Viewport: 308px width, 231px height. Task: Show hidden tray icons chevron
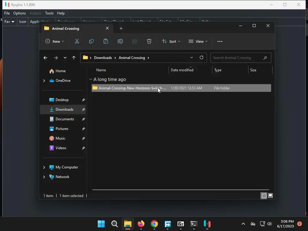[243, 224]
